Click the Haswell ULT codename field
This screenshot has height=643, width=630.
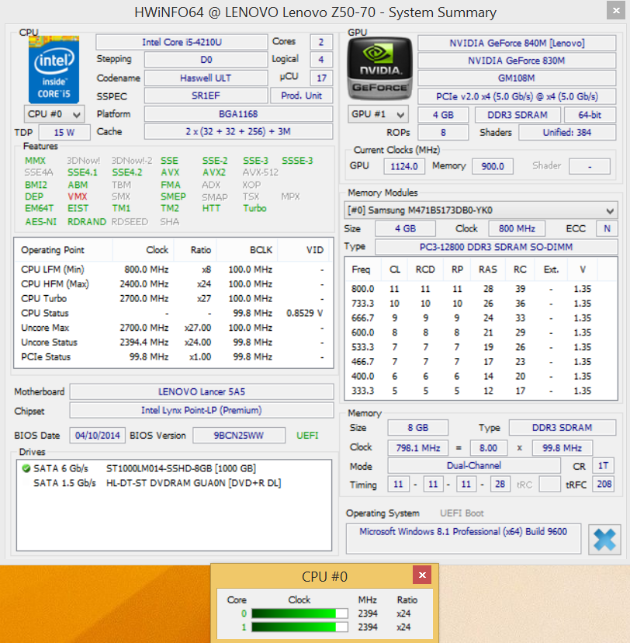206,78
